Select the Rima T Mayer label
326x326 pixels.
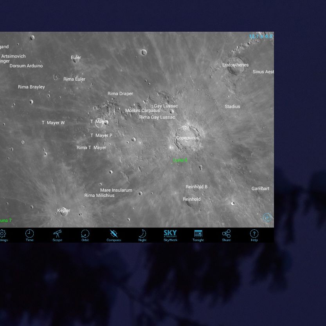[x=91, y=148]
